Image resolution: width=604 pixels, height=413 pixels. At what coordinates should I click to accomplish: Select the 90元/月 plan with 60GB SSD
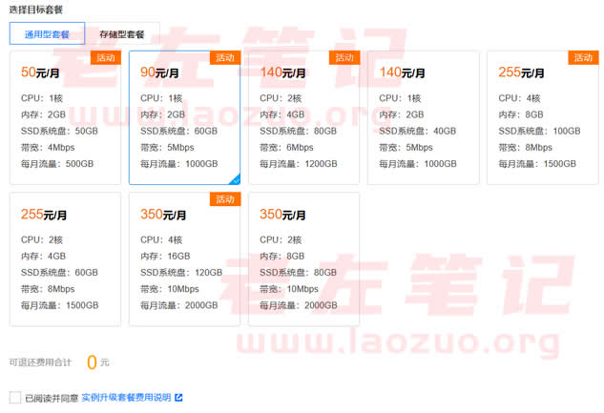click(x=184, y=117)
